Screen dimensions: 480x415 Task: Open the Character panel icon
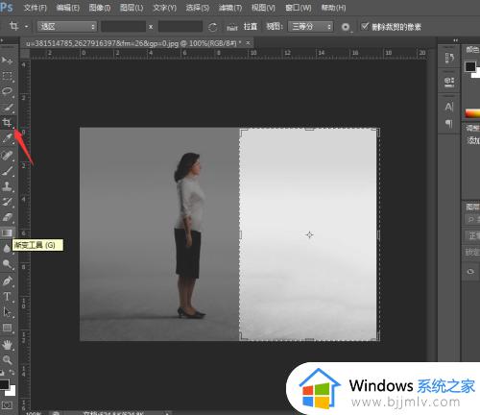click(x=449, y=107)
